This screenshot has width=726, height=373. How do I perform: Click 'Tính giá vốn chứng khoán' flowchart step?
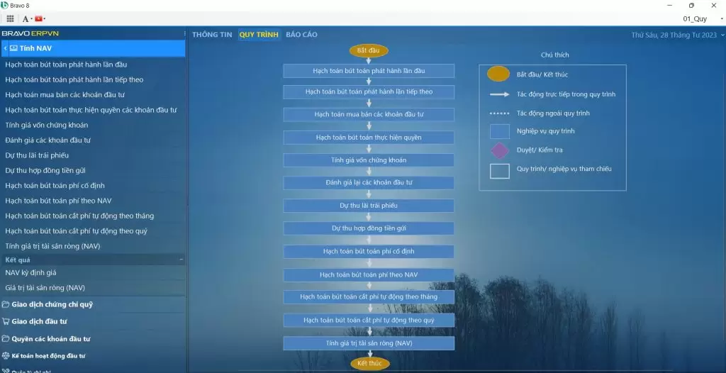(x=369, y=160)
